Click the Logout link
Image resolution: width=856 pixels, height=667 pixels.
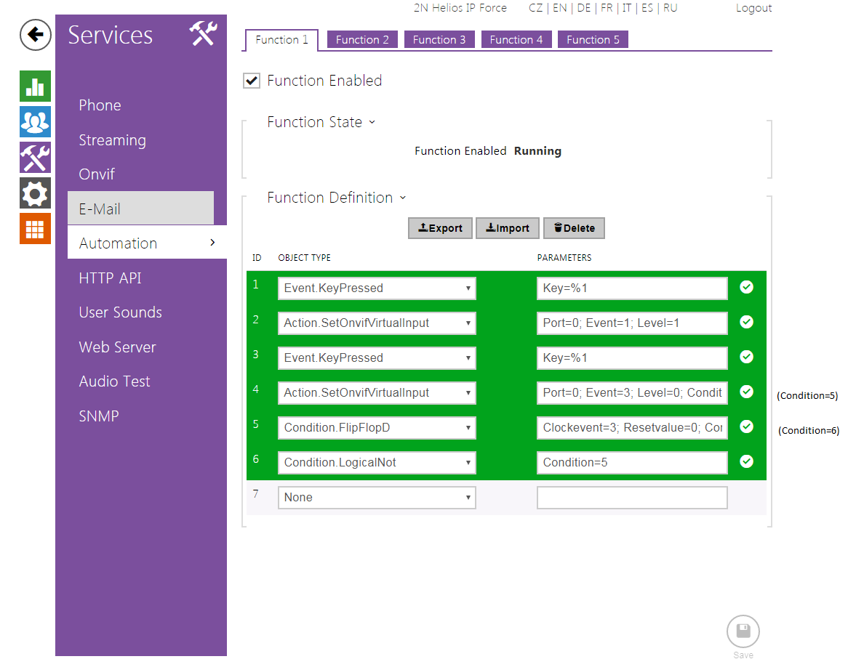tap(753, 8)
